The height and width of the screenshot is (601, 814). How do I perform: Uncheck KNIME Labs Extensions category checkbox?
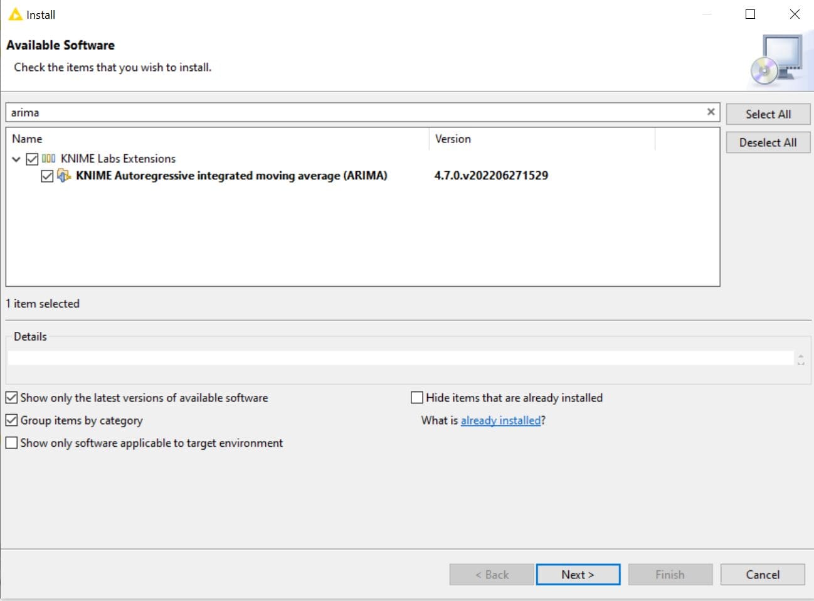click(32, 159)
